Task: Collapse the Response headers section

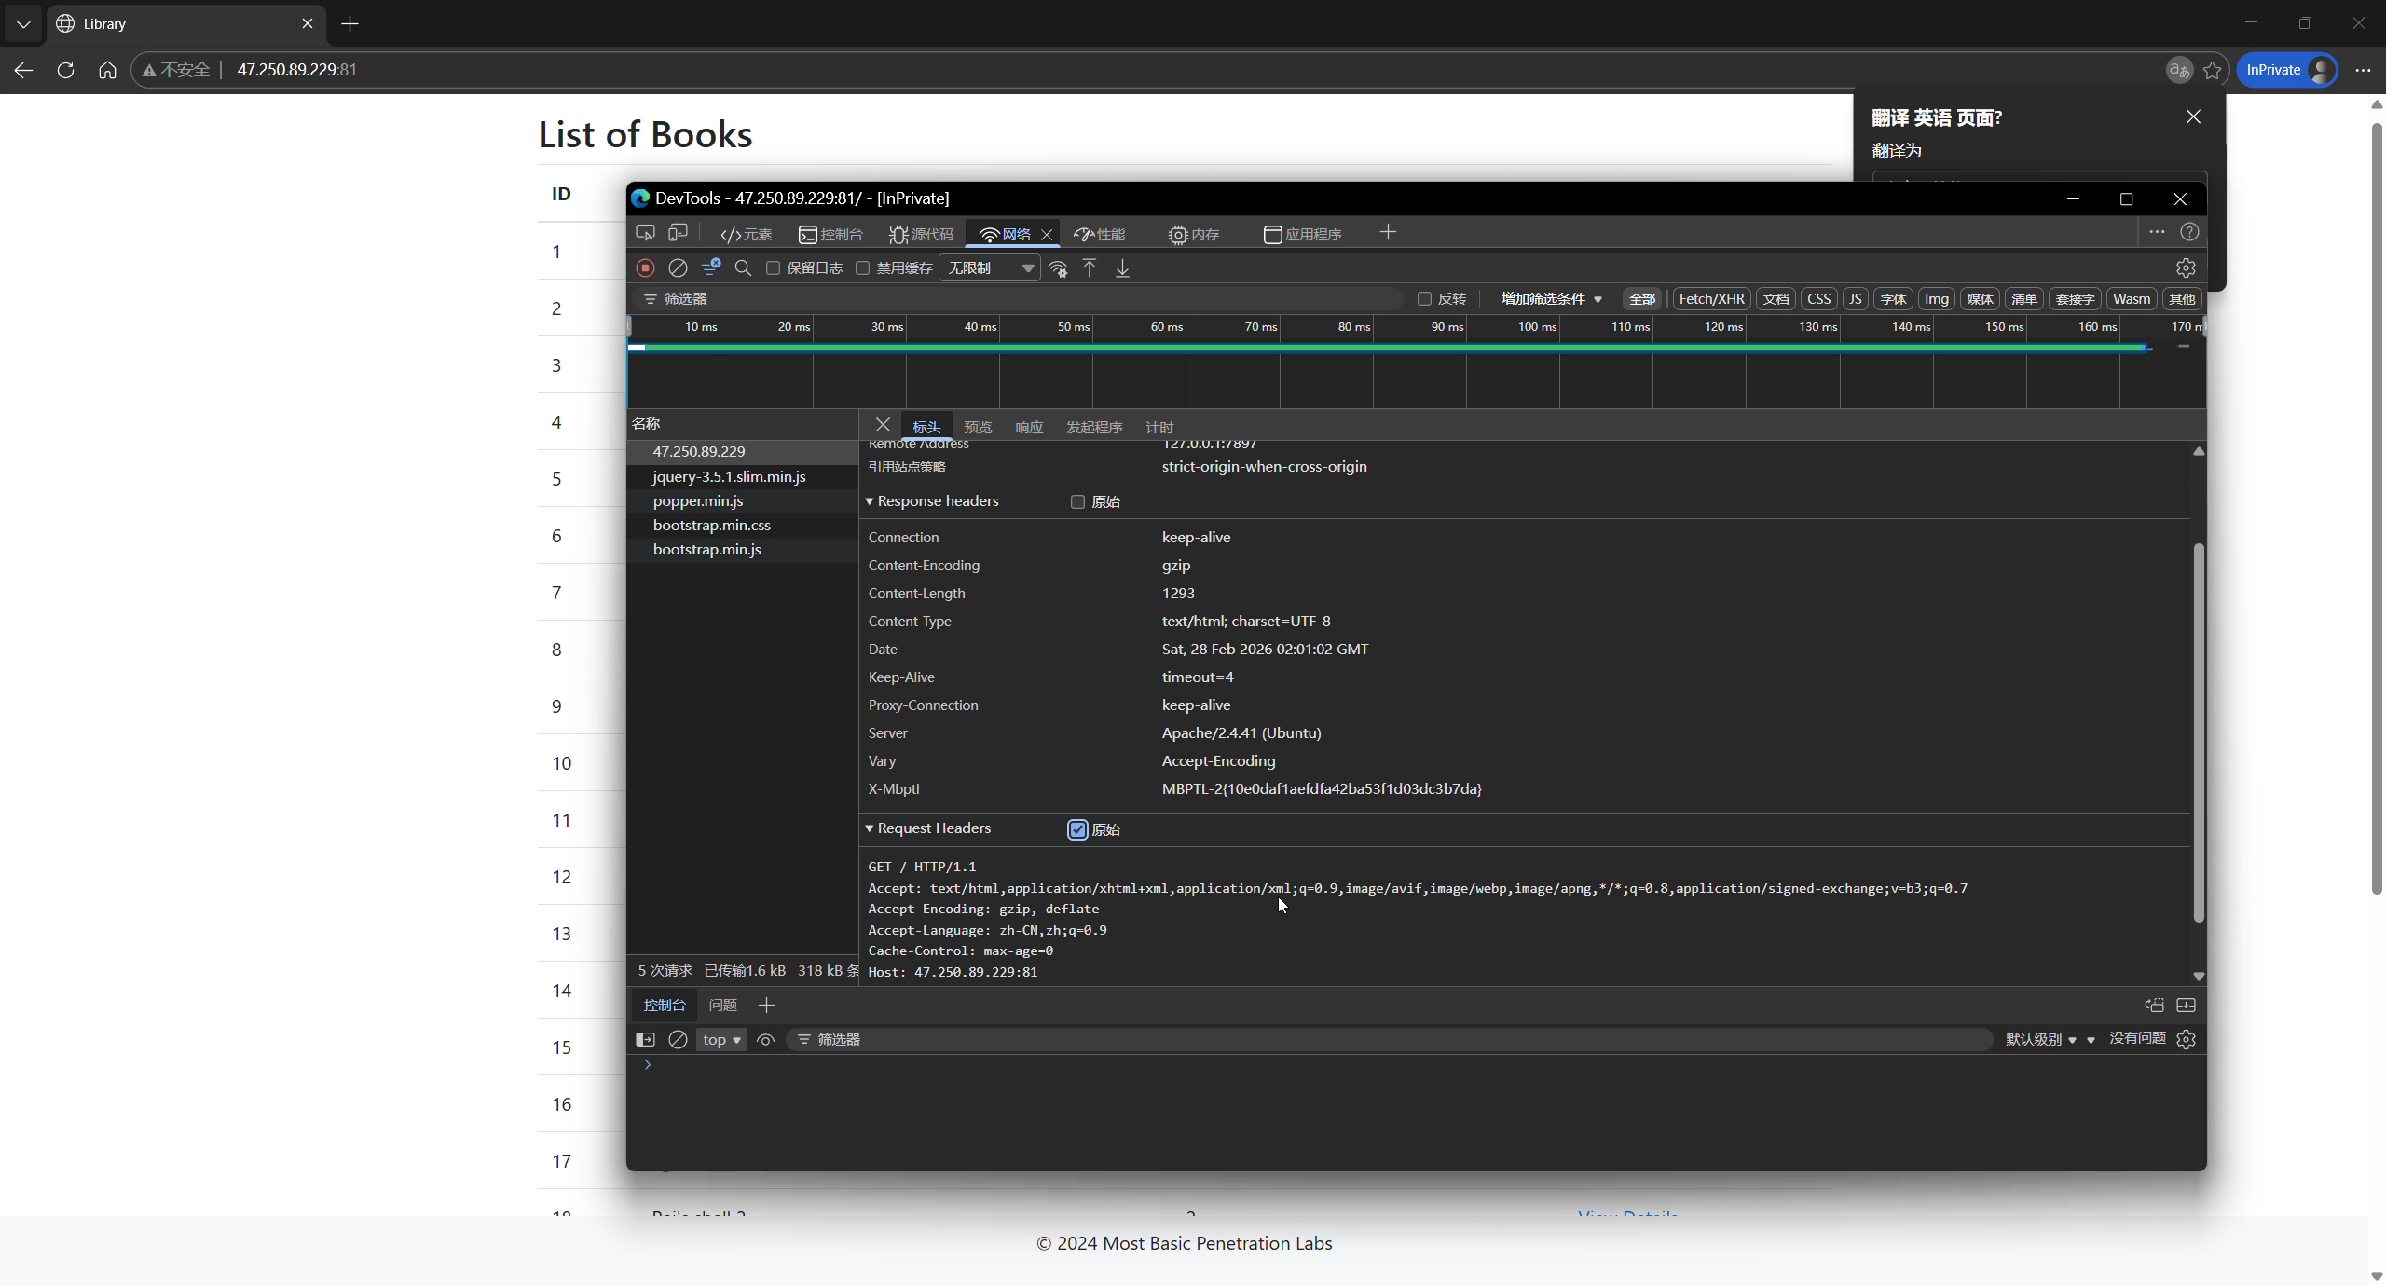Action: point(870,501)
